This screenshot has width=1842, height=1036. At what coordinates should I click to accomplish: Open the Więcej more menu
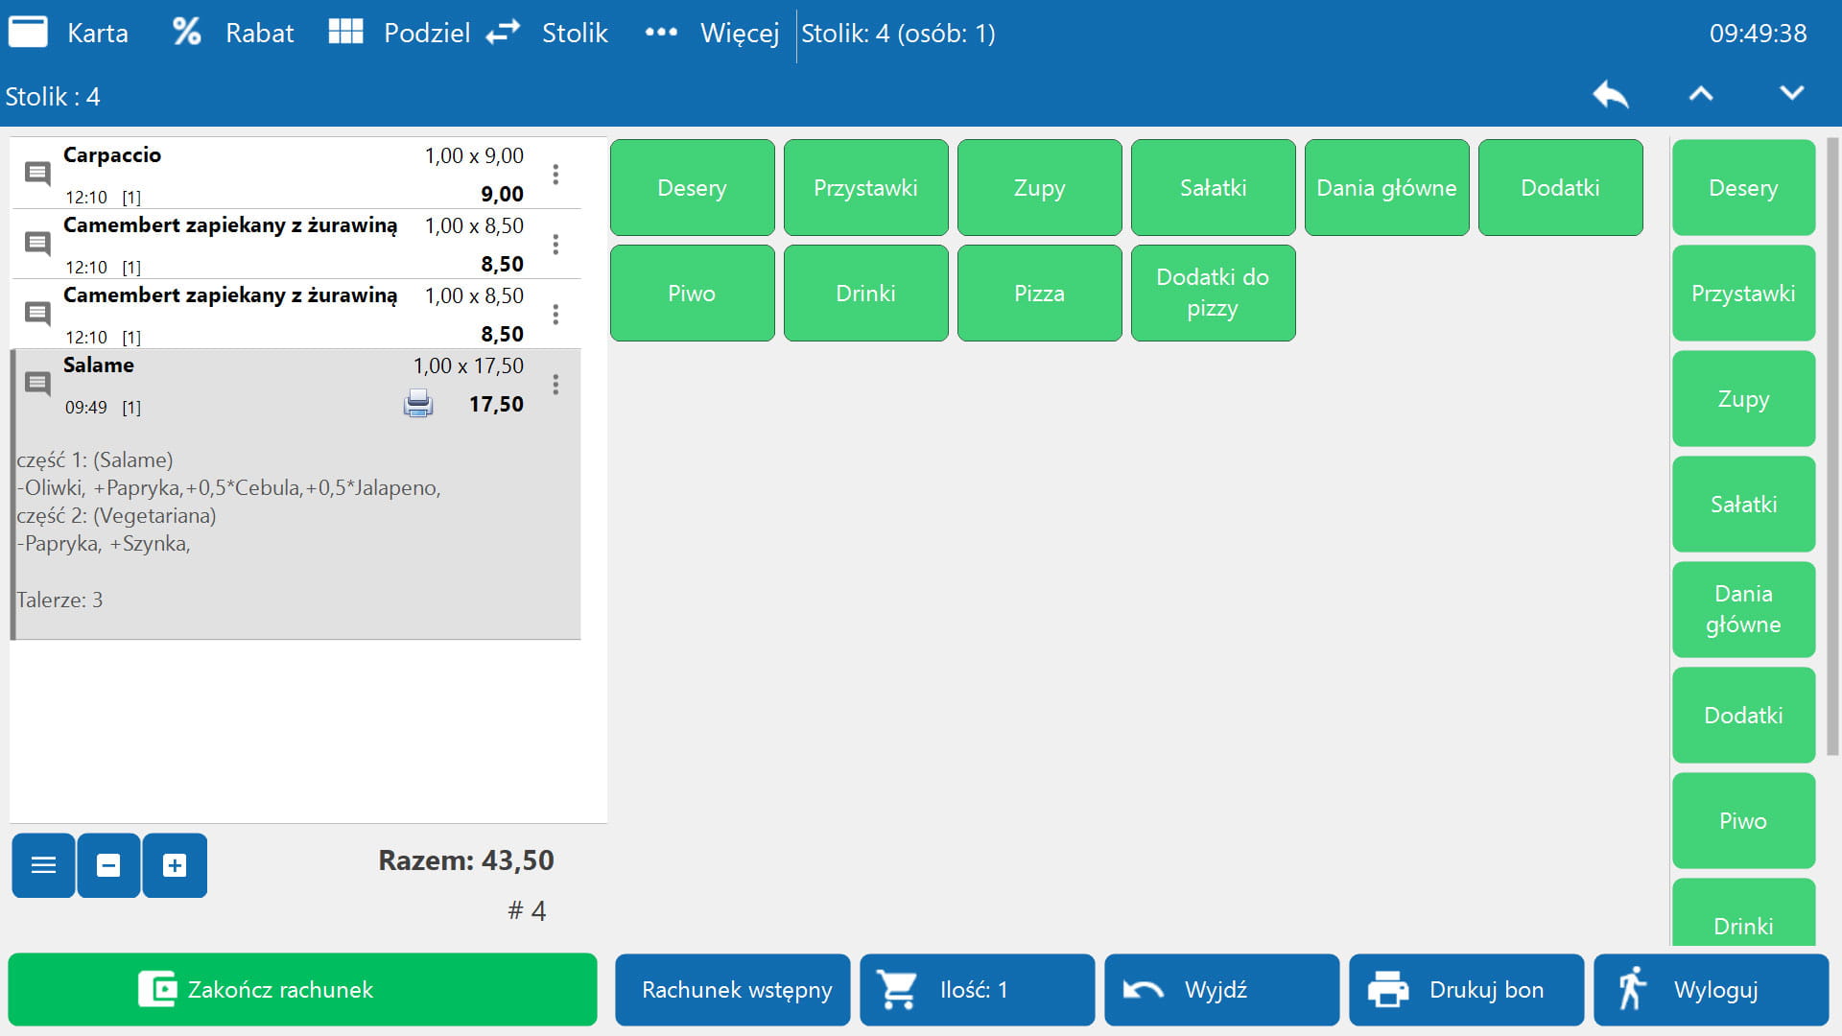click(711, 33)
